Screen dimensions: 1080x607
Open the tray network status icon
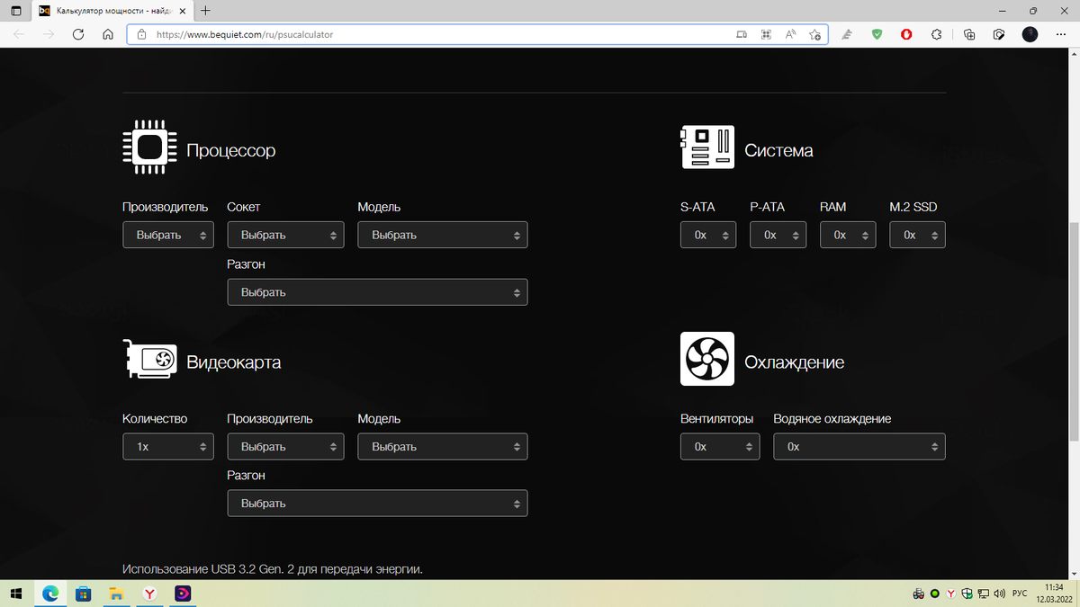click(983, 594)
